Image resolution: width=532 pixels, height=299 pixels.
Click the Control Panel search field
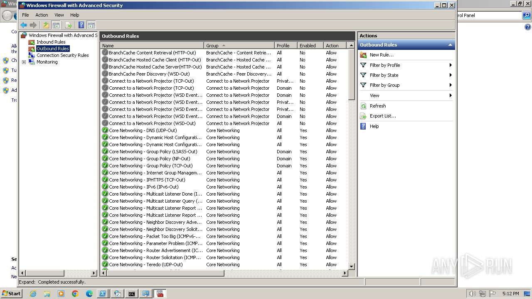pos(489,15)
